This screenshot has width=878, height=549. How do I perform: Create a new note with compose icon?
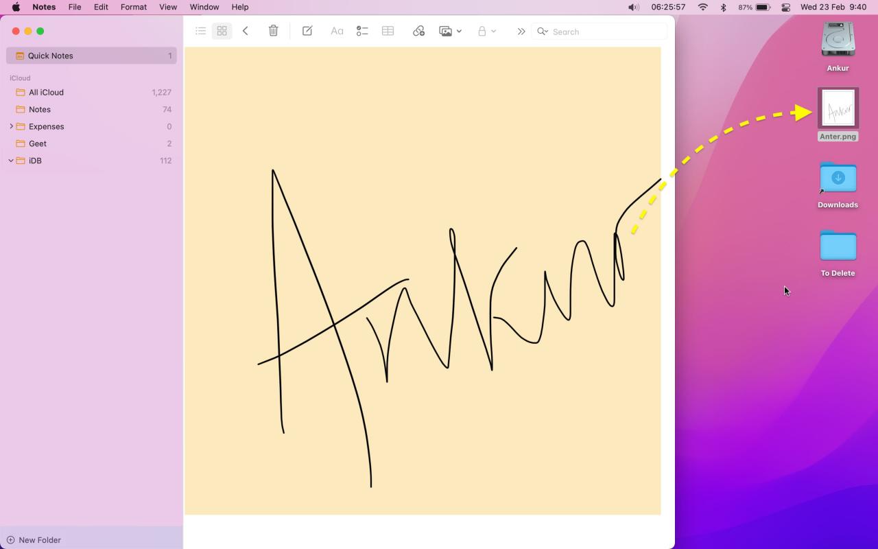coord(307,31)
